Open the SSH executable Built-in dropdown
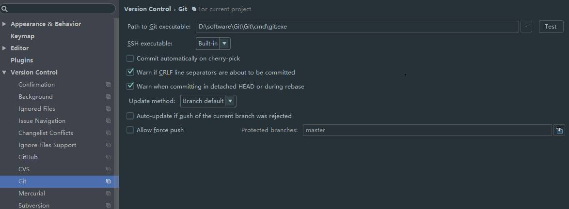569x209 pixels. pyautogui.click(x=213, y=44)
